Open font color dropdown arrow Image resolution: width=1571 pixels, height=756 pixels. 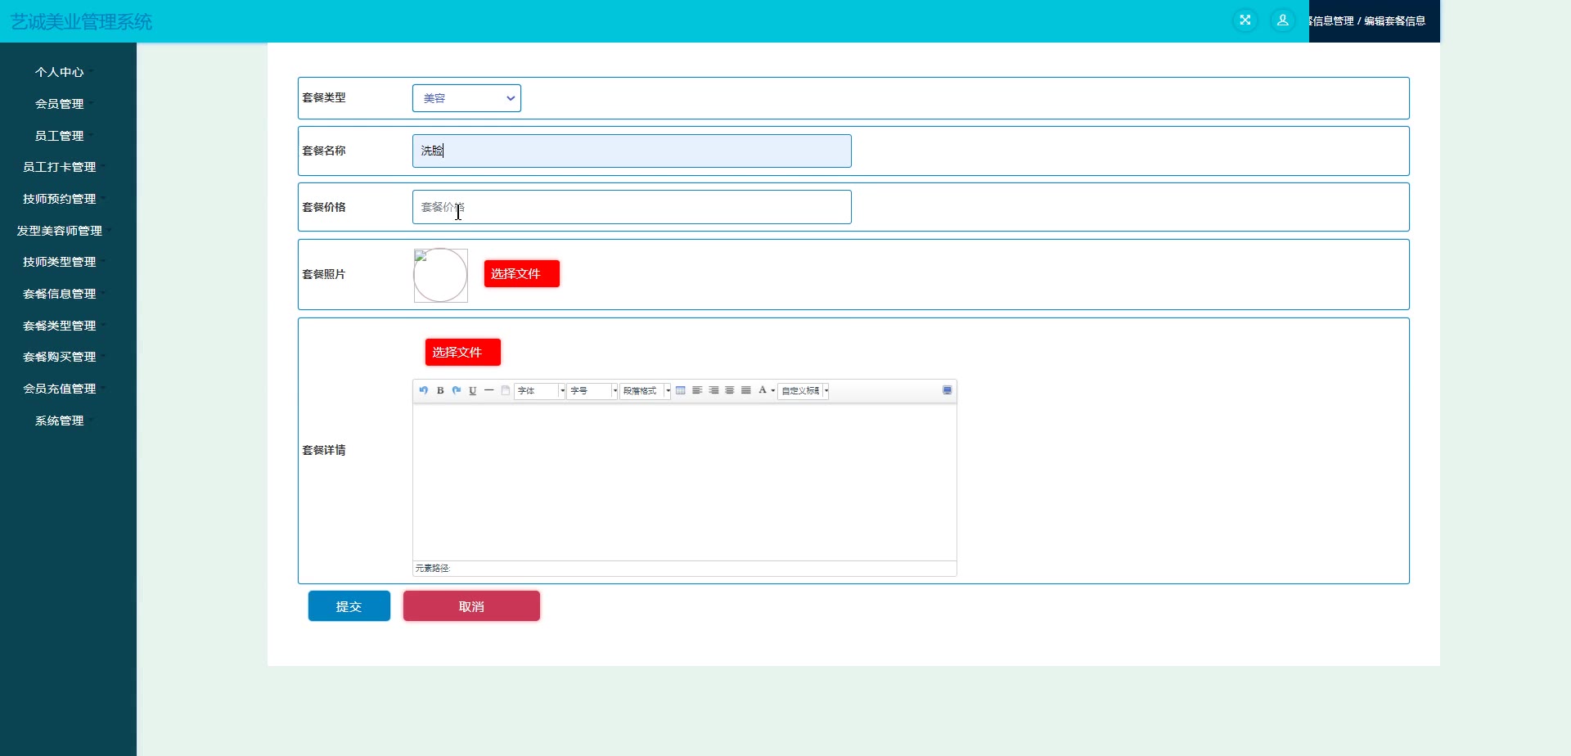773,390
